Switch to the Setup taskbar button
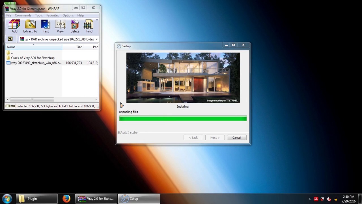Screen dimensions: 362x204 pyautogui.click(x=139, y=199)
